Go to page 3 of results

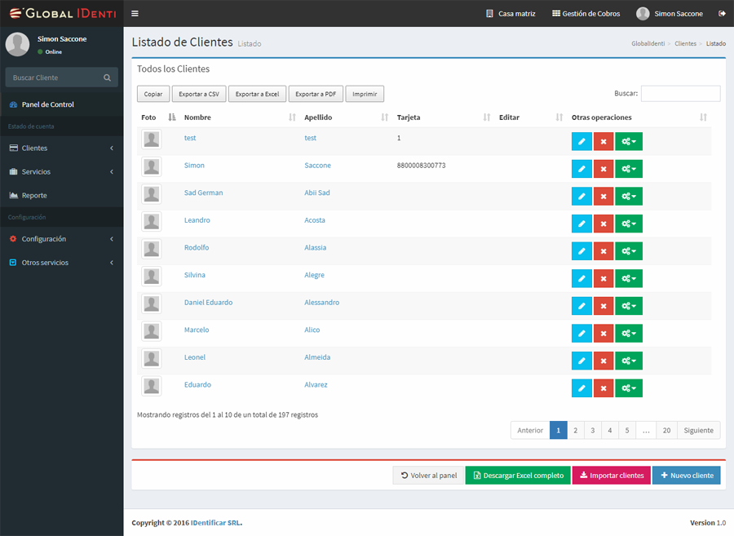coord(593,430)
